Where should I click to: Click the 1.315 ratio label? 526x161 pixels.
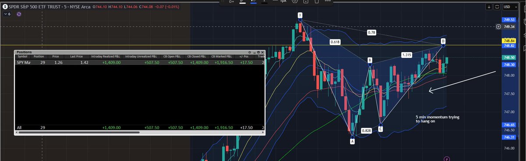[x=407, y=55]
